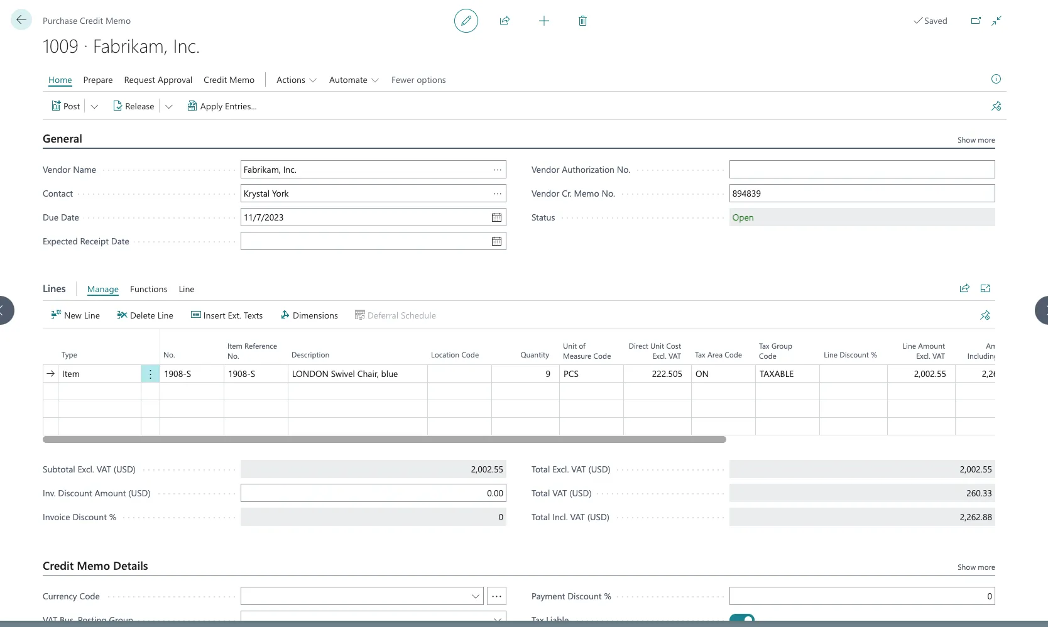Collapse the page with arrows icon
The width and height of the screenshot is (1048, 627).
coord(996,21)
